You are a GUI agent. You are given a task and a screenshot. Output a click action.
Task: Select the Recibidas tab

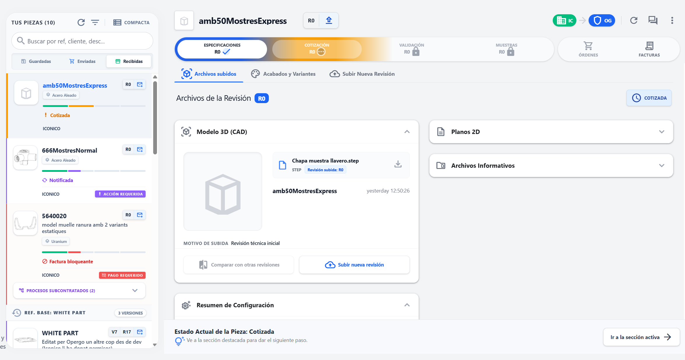[129, 61]
